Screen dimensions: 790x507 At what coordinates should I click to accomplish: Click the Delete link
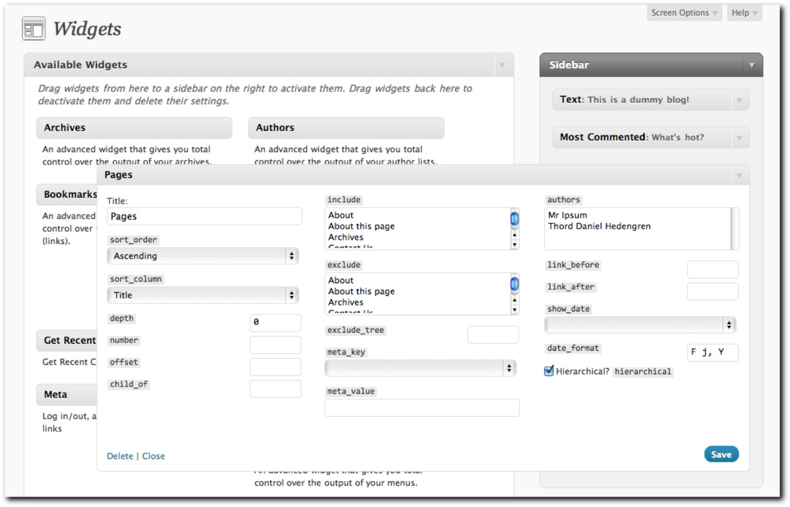(120, 456)
